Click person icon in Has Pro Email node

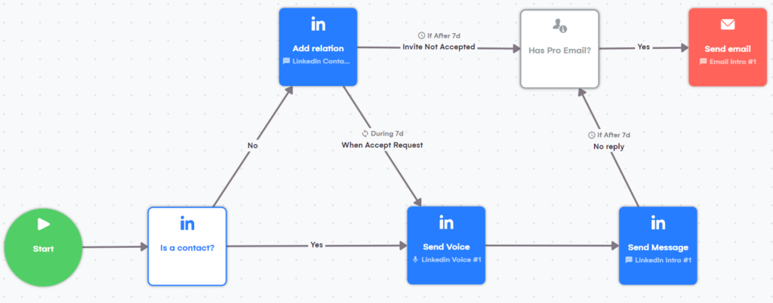(x=559, y=26)
